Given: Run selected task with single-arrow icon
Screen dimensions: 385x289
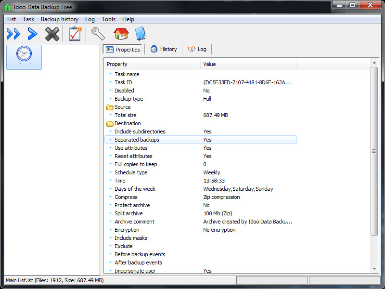Looking at the screenshot, I should click(32, 34).
